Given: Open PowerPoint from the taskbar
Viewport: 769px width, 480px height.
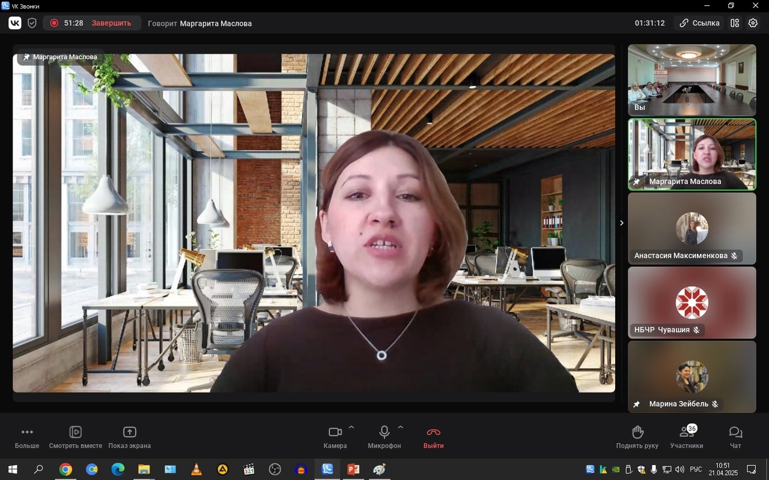Looking at the screenshot, I should pos(353,469).
